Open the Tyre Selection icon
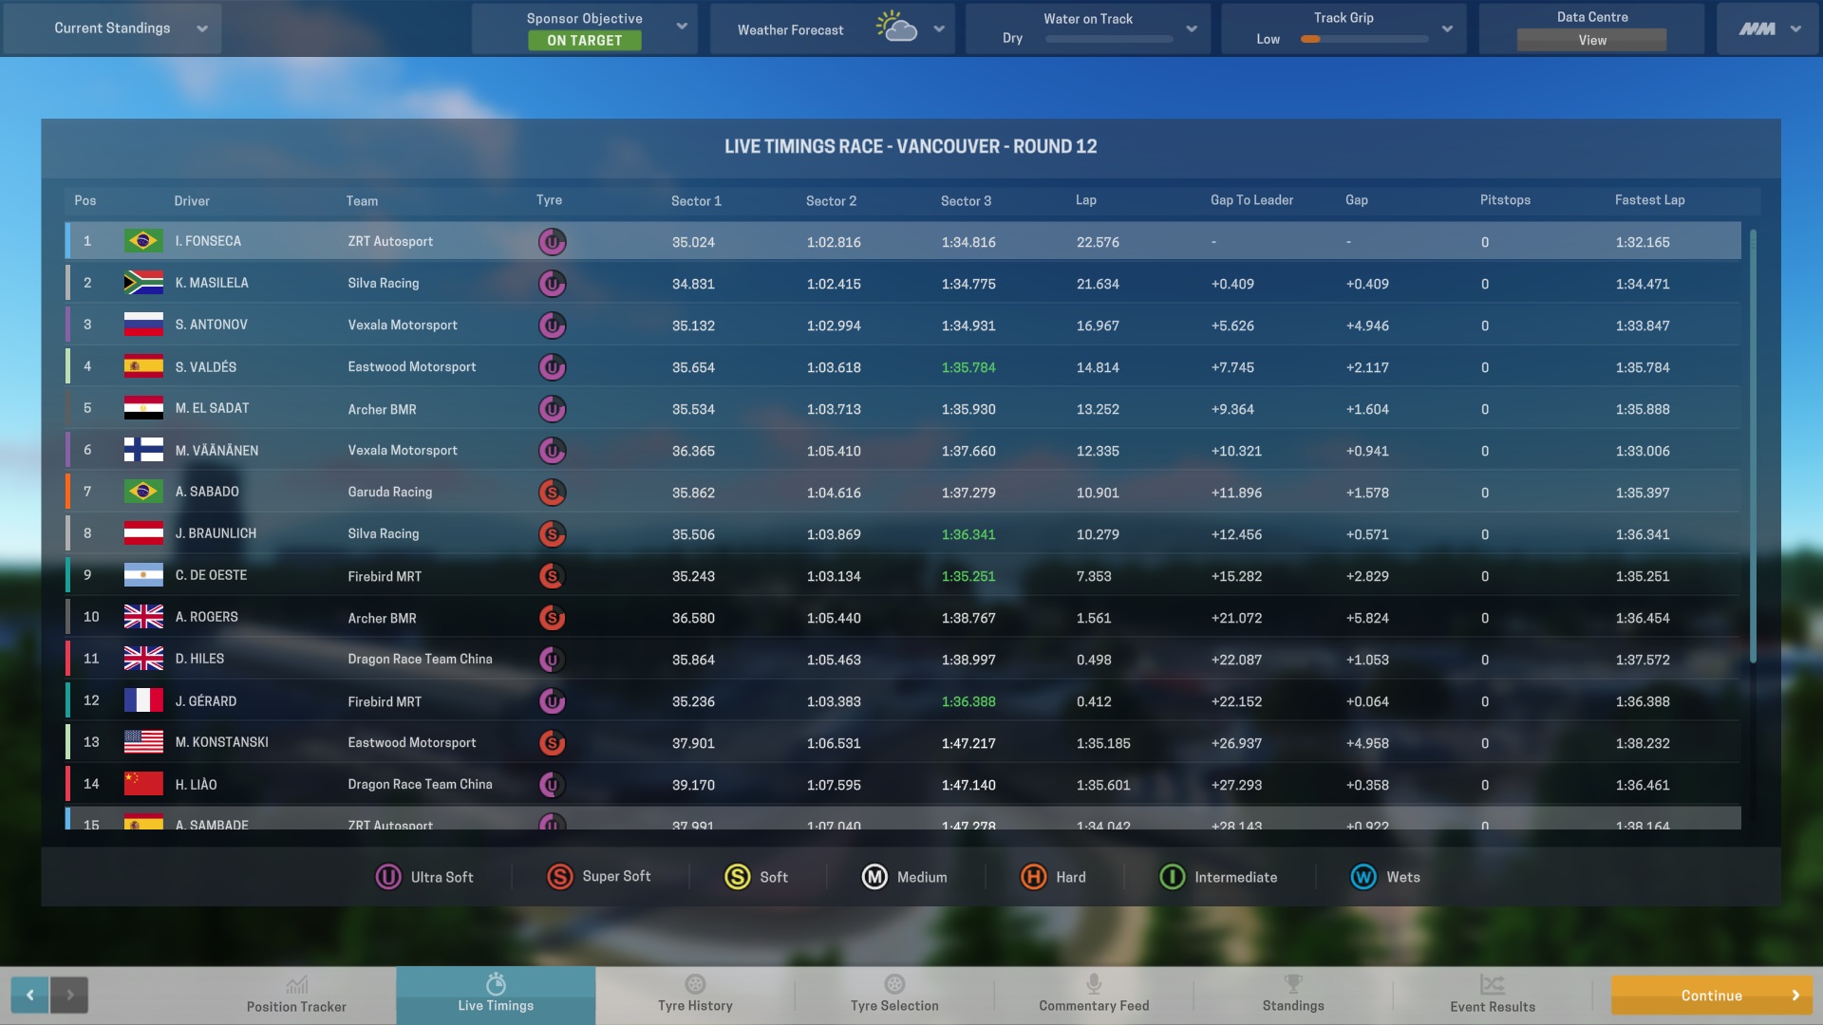The height and width of the screenshot is (1025, 1823). pyautogui.click(x=894, y=984)
